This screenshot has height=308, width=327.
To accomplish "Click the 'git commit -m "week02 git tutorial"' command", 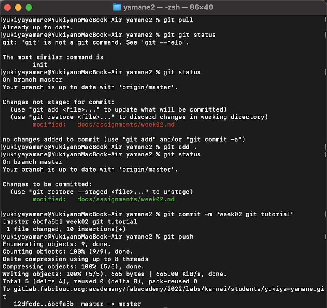I will click(148, 214).
